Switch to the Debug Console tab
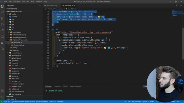The image size is (184, 103). (75, 86)
